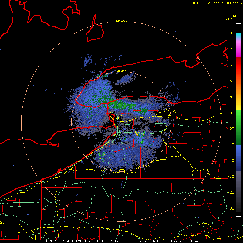Click the blue segment of the reflectivity color bar
Viewport: 243px width, 243px height.
coord(238,158)
